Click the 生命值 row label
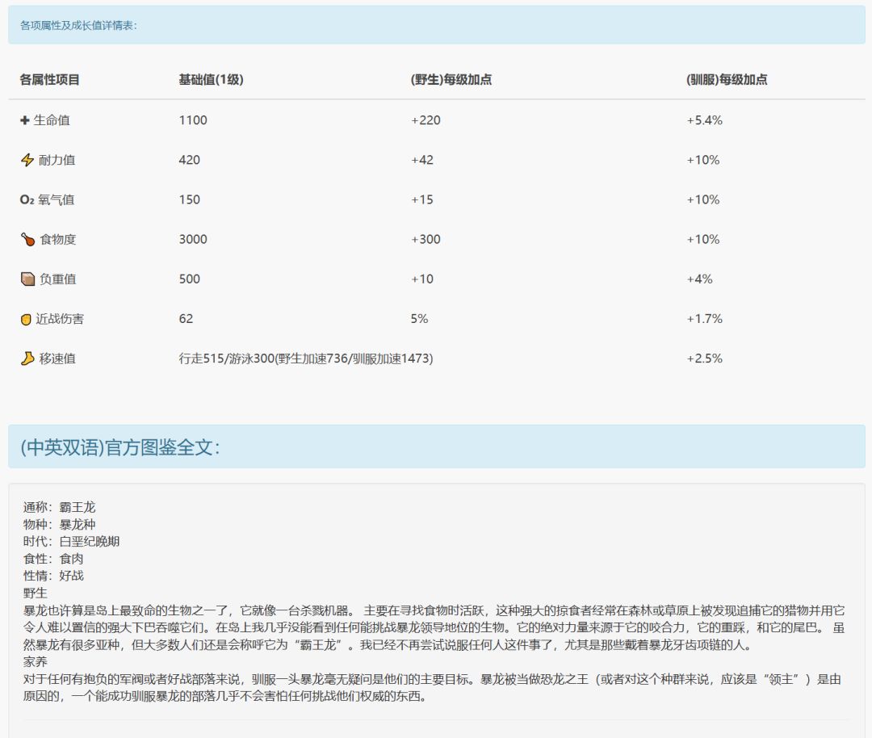The image size is (872, 738). 52,120
